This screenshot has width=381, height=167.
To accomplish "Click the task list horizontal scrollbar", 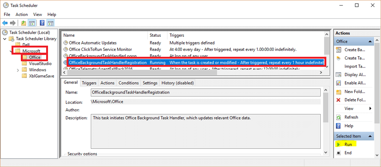I will point(186,73).
